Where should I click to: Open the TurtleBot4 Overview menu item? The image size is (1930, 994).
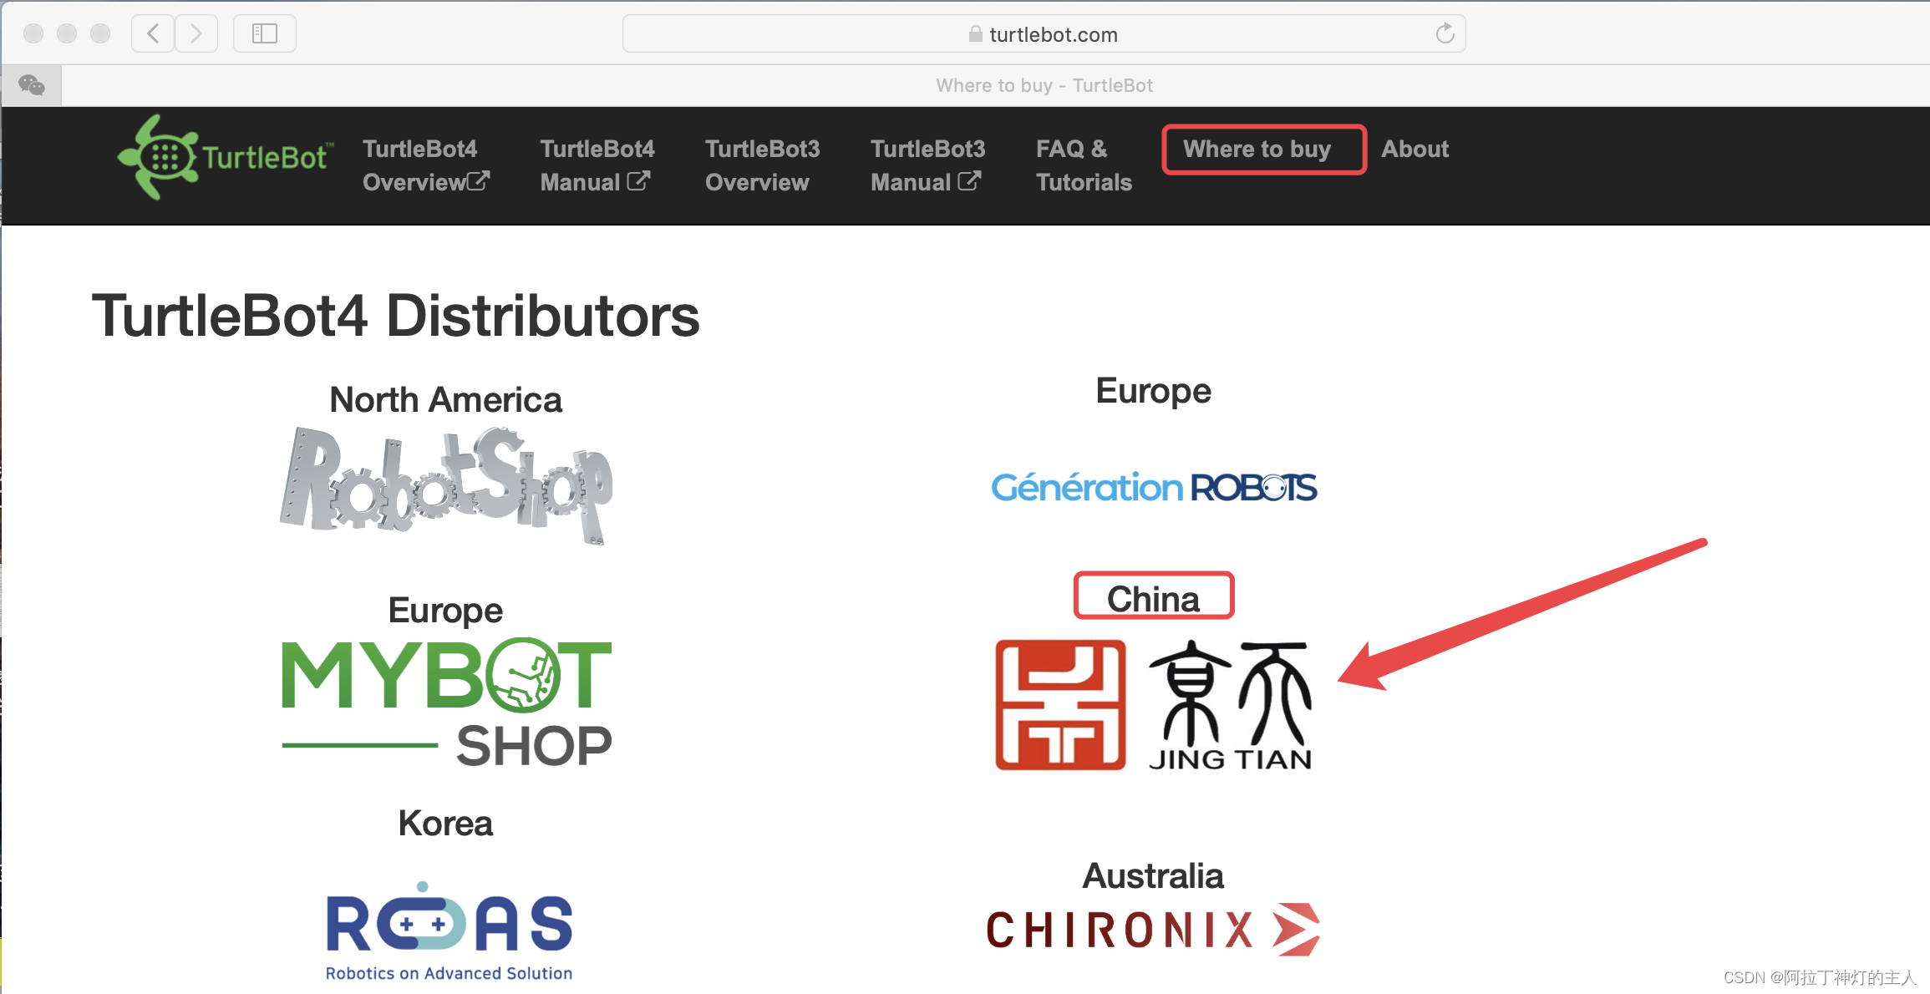click(x=425, y=165)
